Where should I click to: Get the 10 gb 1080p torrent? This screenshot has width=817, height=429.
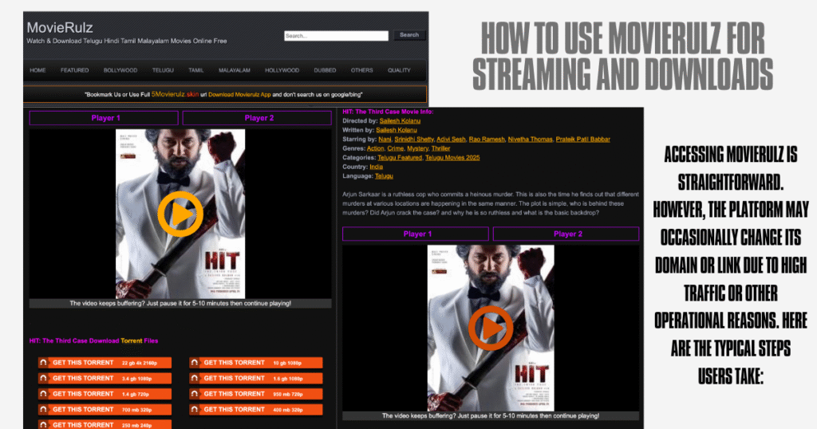coord(256,363)
